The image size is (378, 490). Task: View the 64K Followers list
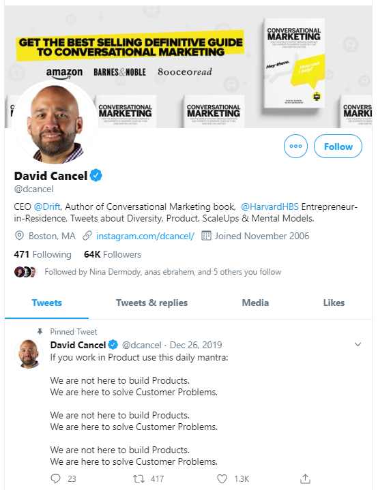[x=113, y=254]
